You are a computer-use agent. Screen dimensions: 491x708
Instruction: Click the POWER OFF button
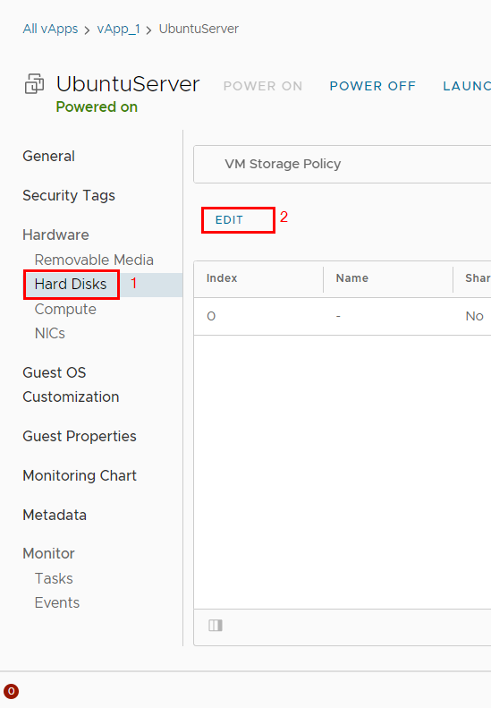(373, 86)
